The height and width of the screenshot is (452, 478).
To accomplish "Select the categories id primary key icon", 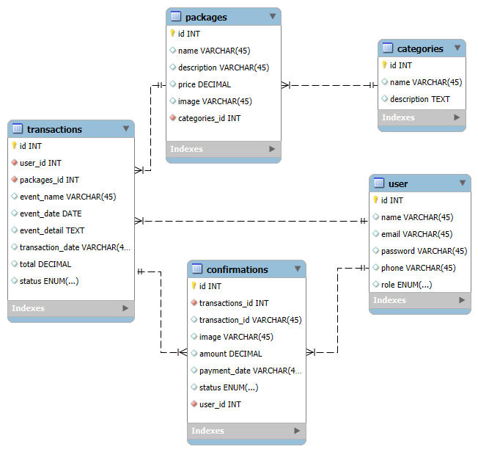I will pyautogui.click(x=384, y=65).
